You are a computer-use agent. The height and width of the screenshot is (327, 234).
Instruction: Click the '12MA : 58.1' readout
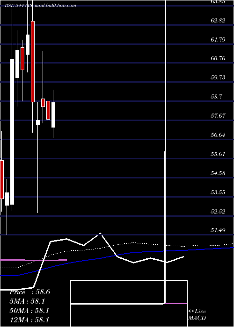point(29,320)
